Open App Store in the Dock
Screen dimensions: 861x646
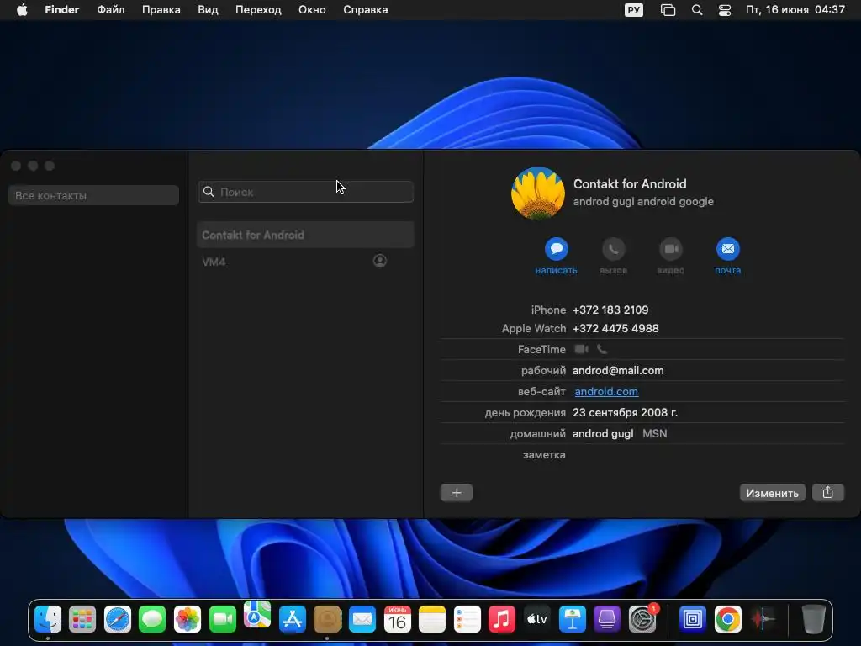[x=293, y=619]
